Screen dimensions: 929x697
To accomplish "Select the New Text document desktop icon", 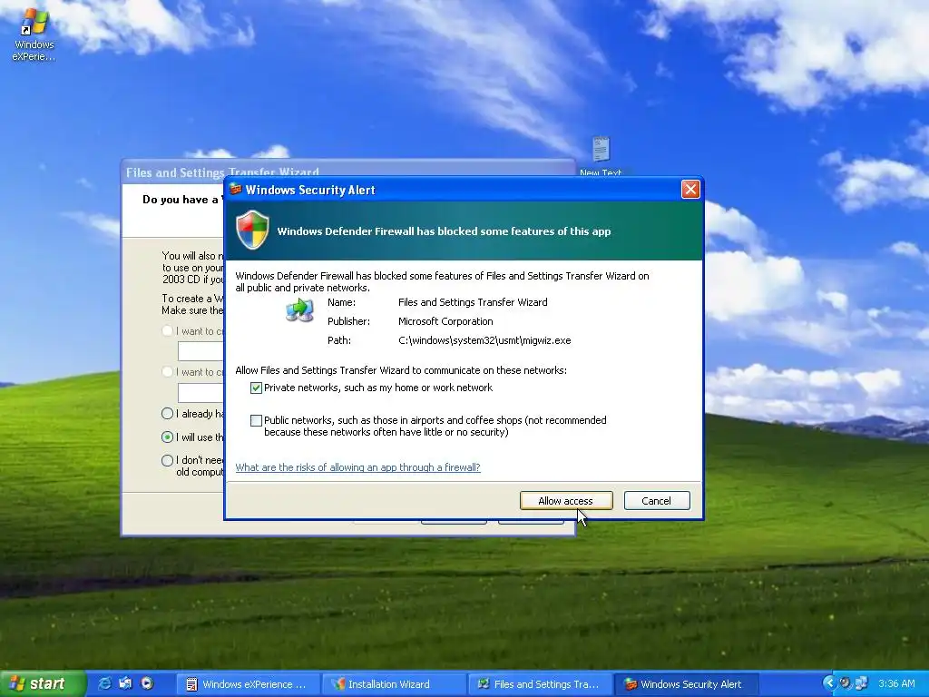I will (x=601, y=156).
